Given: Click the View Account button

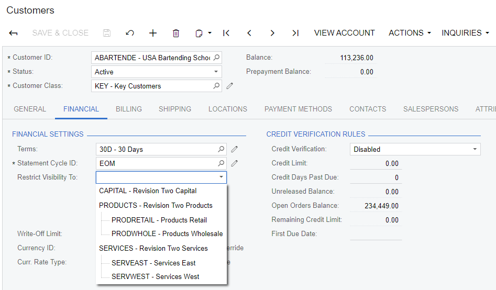Looking at the screenshot, I should (344, 33).
